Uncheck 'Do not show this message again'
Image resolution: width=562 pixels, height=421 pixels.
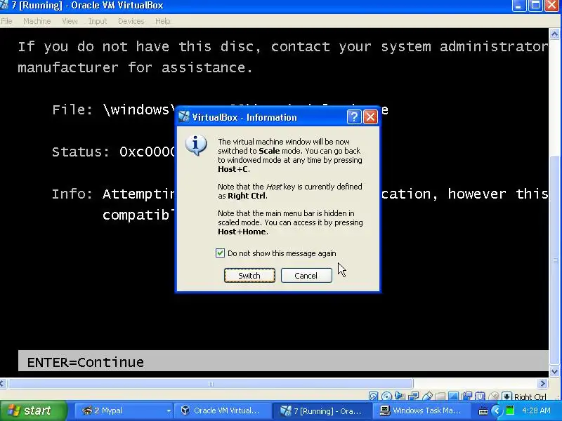[220, 253]
